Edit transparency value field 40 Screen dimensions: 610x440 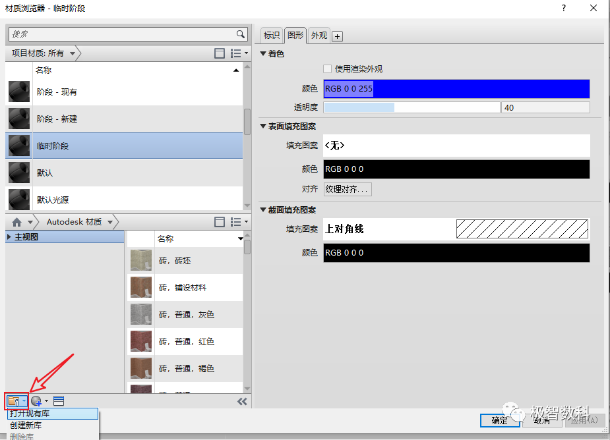click(x=546, y=107)
